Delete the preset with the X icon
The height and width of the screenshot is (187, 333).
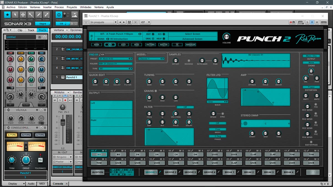(x=135, y=22)
